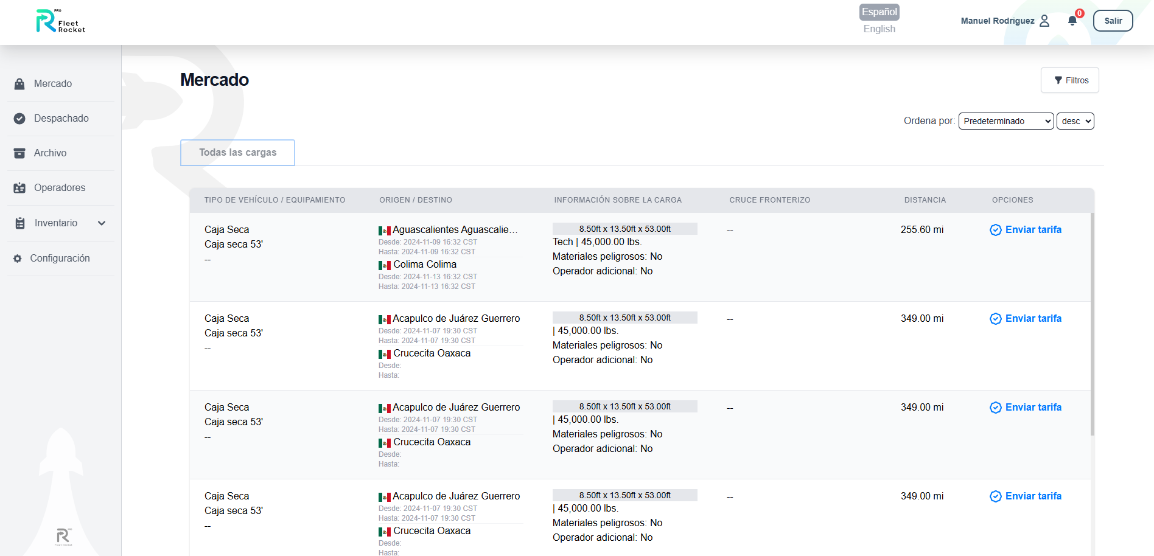Switch language to English
The width and height of the screenshot is (1154, 556).
pos(879,29)
